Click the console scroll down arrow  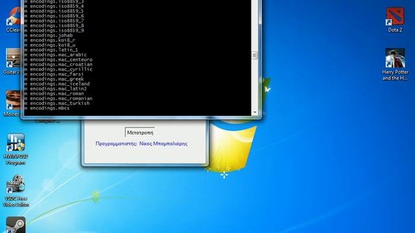coord(254,112)
